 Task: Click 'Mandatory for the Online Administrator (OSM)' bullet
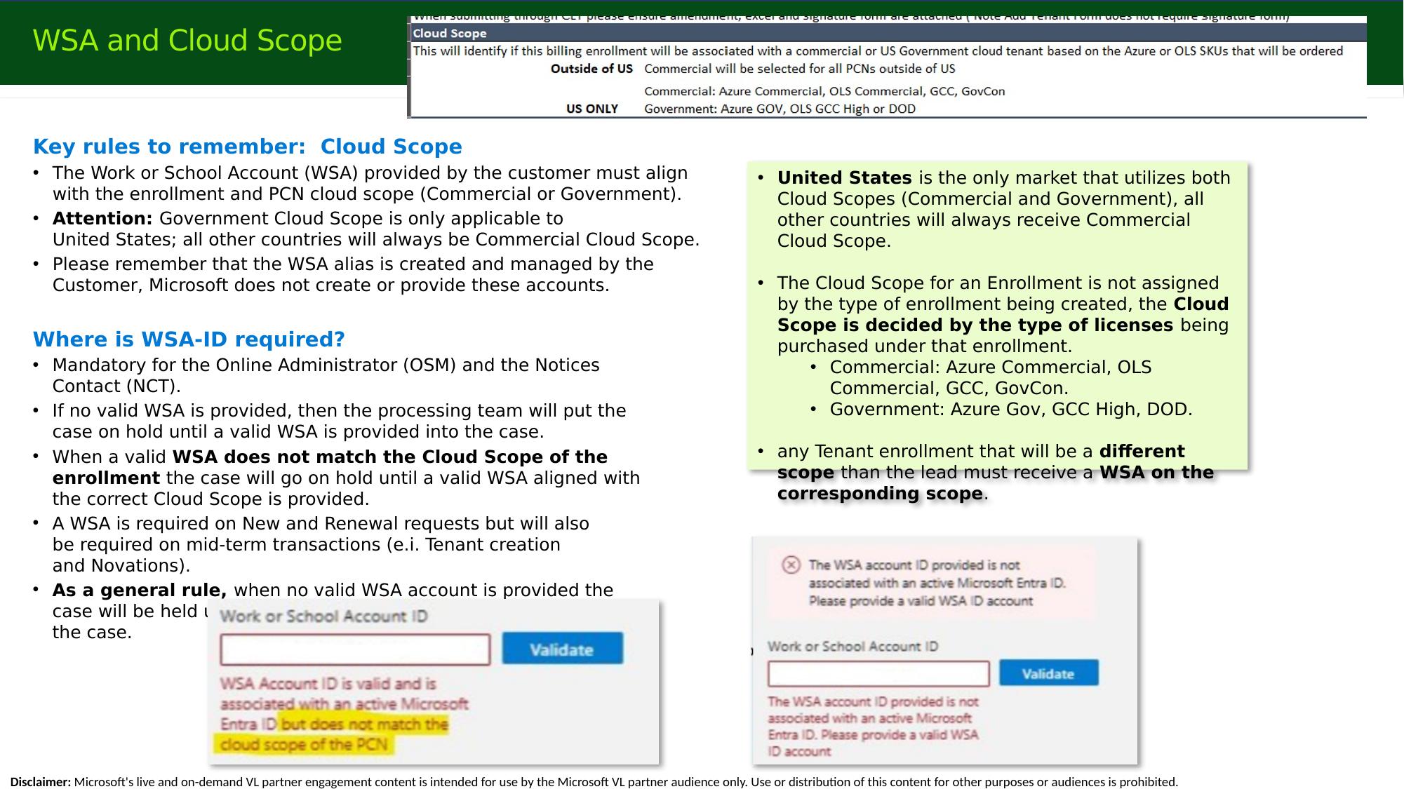click(326, 376)
